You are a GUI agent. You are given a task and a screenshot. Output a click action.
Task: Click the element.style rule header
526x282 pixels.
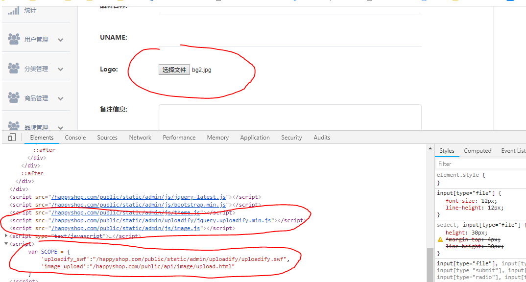460,175
